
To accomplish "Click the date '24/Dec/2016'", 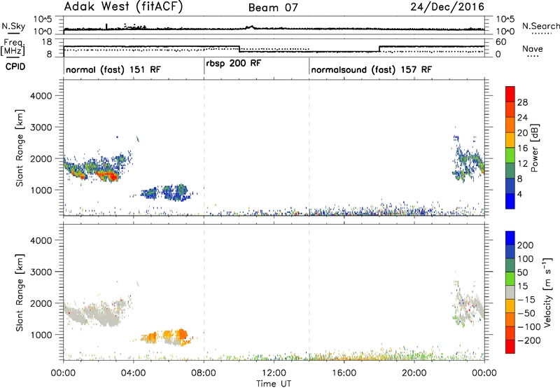I will (447, 7).
